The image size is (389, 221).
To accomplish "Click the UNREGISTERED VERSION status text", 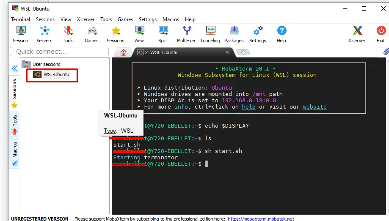I will (39, 218).
